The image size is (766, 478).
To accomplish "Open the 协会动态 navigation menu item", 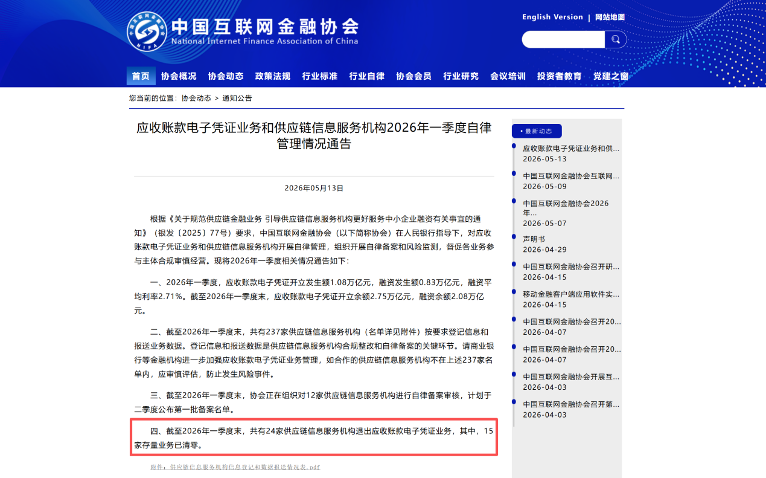I will point(226,76).
